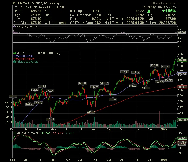Click the Volume value 29,283,728 in header

[167, 23]
